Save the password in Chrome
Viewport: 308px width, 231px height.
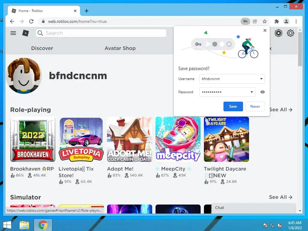tap(233, 106)
